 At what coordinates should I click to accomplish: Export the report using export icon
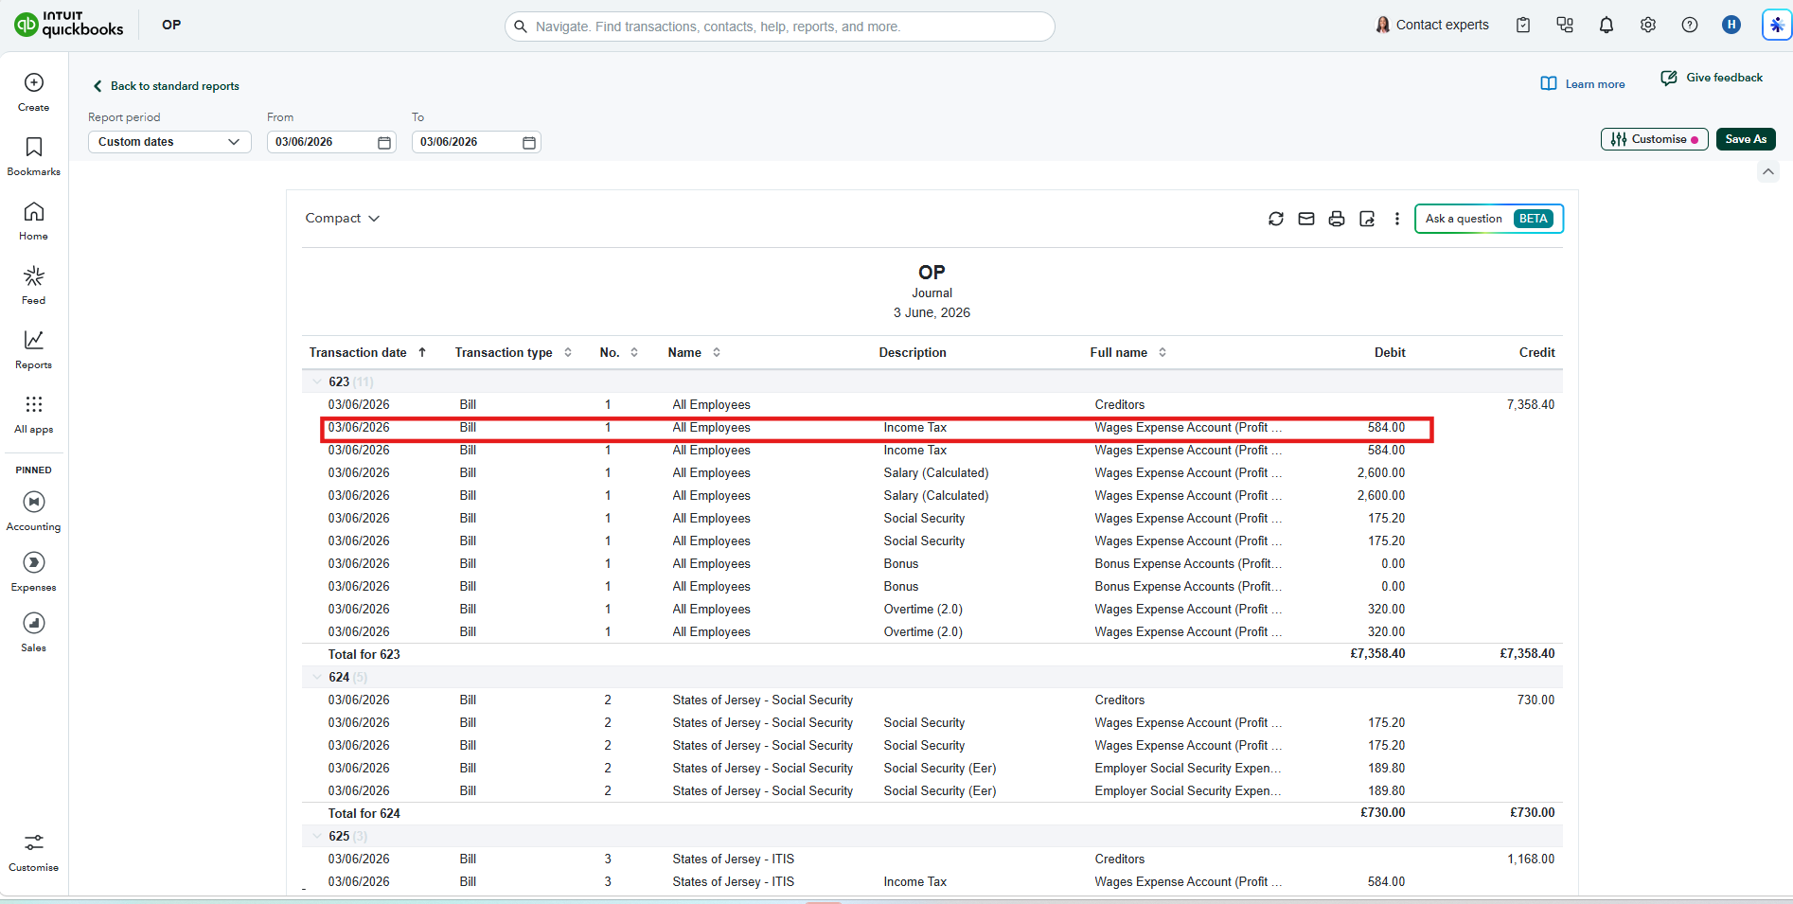[1367, 219]
